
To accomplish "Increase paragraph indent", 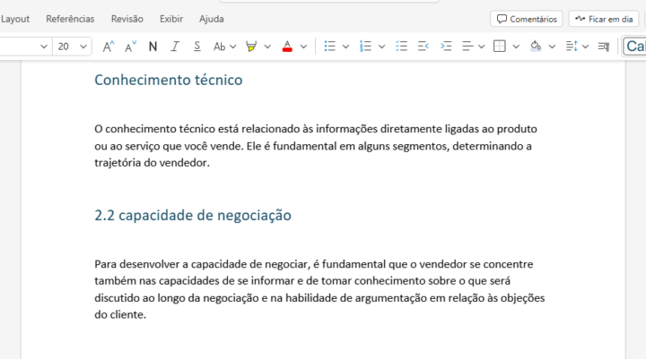I will (x=423, y=46).
